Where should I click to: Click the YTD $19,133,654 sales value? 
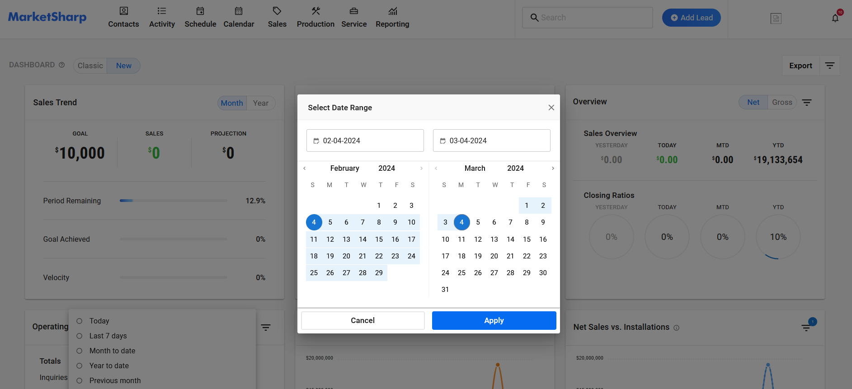click(778, 159)
